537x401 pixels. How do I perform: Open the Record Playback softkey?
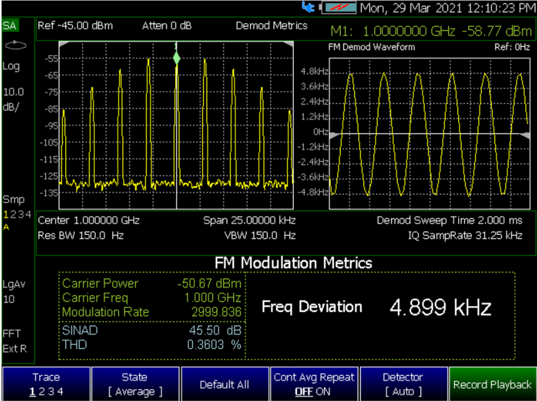tap(492, 384)
